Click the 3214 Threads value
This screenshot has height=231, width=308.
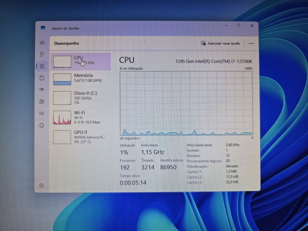pyautogui.click(x=148, y=167)
